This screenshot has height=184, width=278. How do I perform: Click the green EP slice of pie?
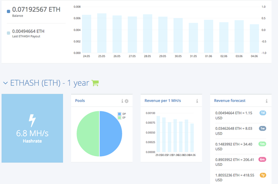click(x=88, y=134)
